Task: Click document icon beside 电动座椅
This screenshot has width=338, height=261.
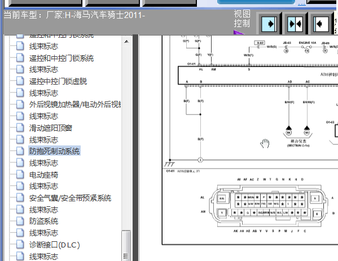Action: pos(20,174)
